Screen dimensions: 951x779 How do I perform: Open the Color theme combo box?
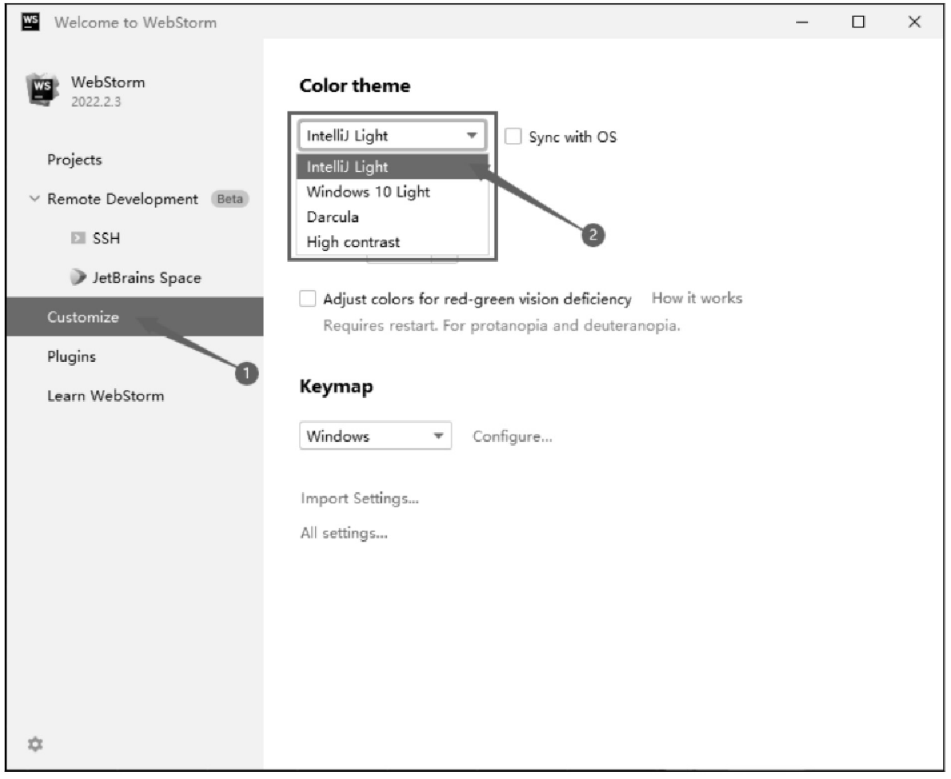[x=392, y=135]
